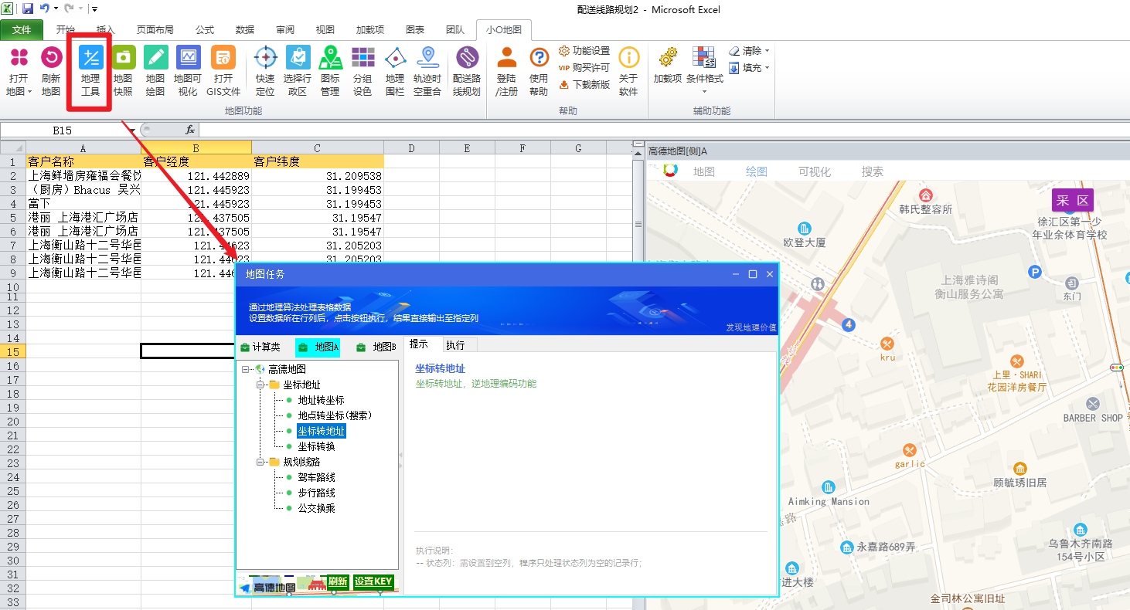The height and width of the screenshot is (610, 1130).
Task: Select 公交换乘 tree item
Action: coord(317,508)
